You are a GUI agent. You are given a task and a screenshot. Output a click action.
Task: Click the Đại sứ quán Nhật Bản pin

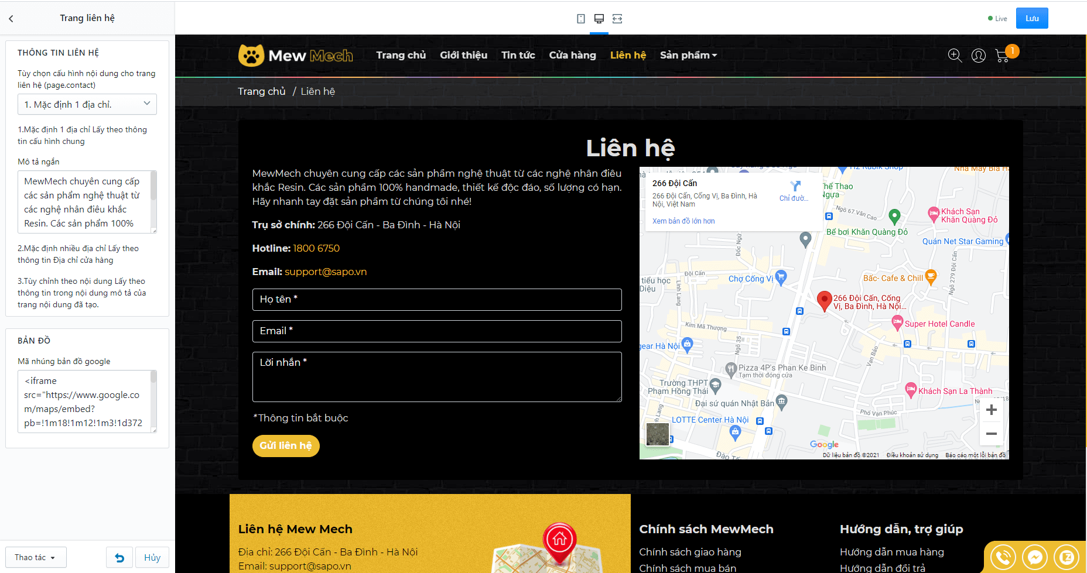(781, 402)
